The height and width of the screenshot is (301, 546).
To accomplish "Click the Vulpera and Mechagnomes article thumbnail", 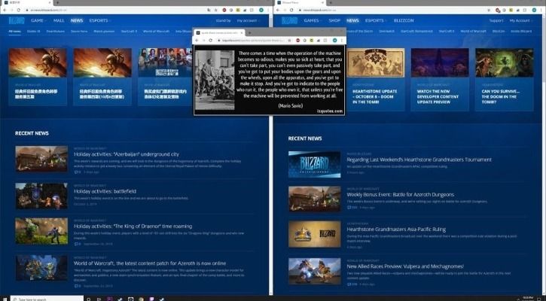I will 315,271.
